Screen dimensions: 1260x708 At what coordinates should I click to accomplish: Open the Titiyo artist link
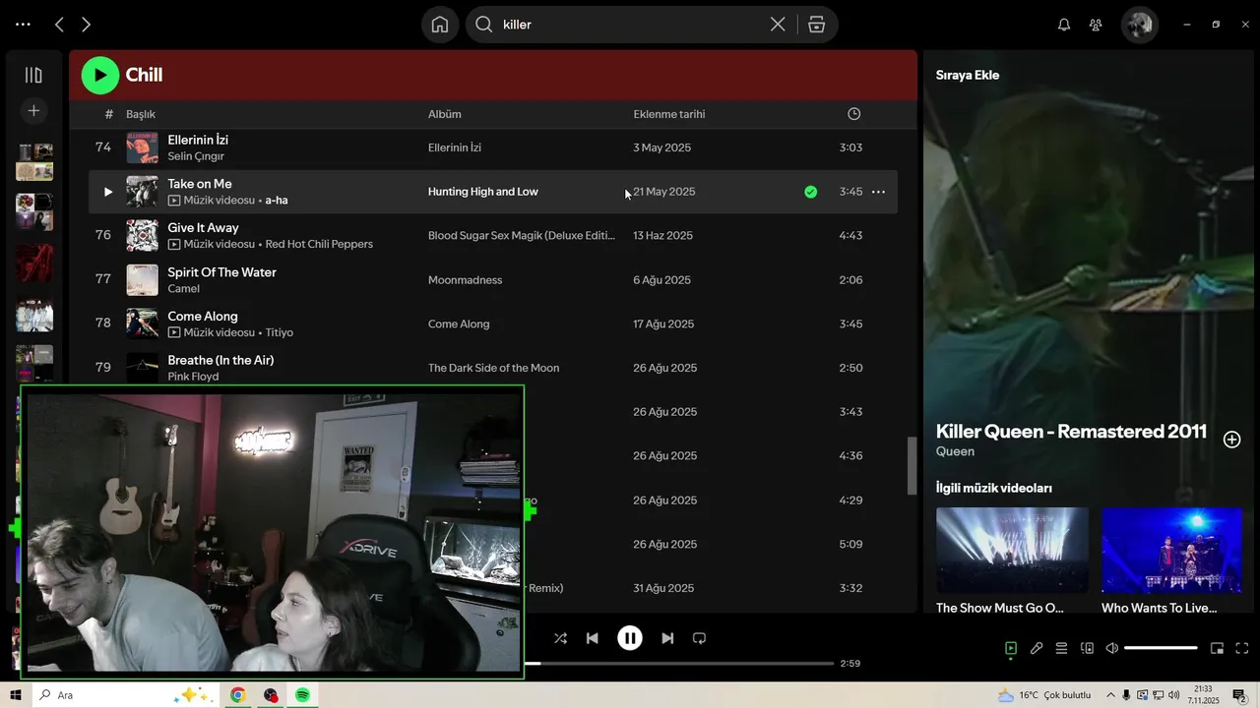click(x=280, y=332)
